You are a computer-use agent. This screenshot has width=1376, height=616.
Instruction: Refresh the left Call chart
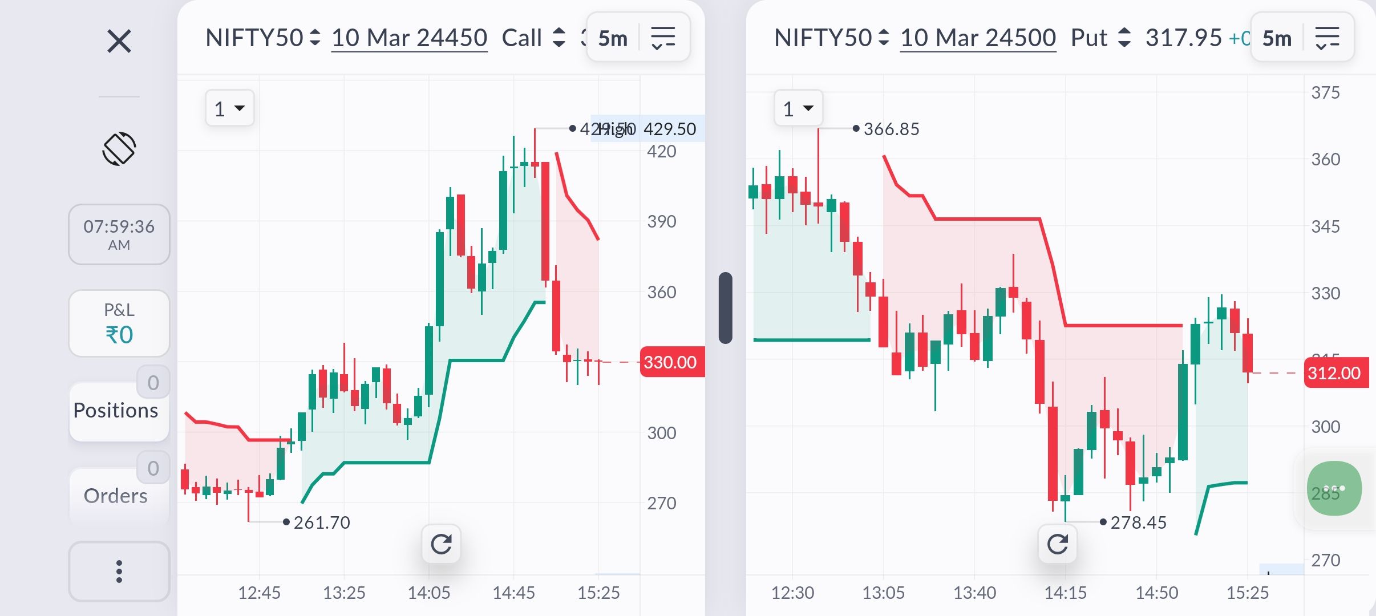click(x=441, y=544)
